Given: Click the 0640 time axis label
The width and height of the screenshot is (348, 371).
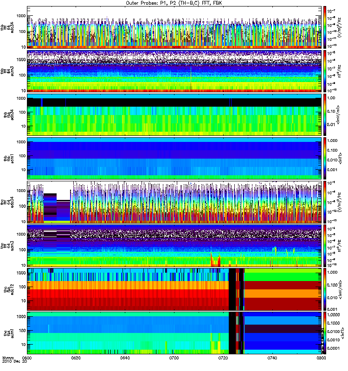Looking at the screenshot, I should [x=125, y=358].
